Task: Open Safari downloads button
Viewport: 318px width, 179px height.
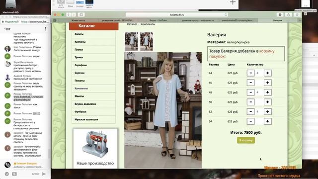Action: [x=280, y=14]
